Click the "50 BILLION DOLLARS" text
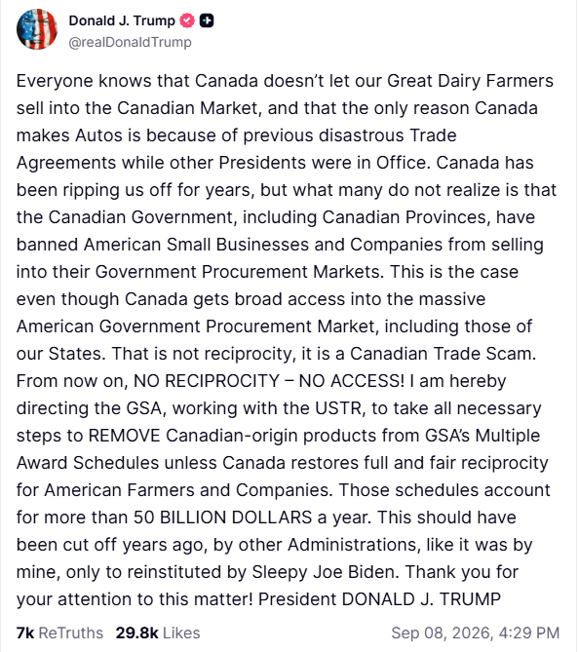Image resolution: width=579 pixels, height=652 pixels. tap(222, 518)
